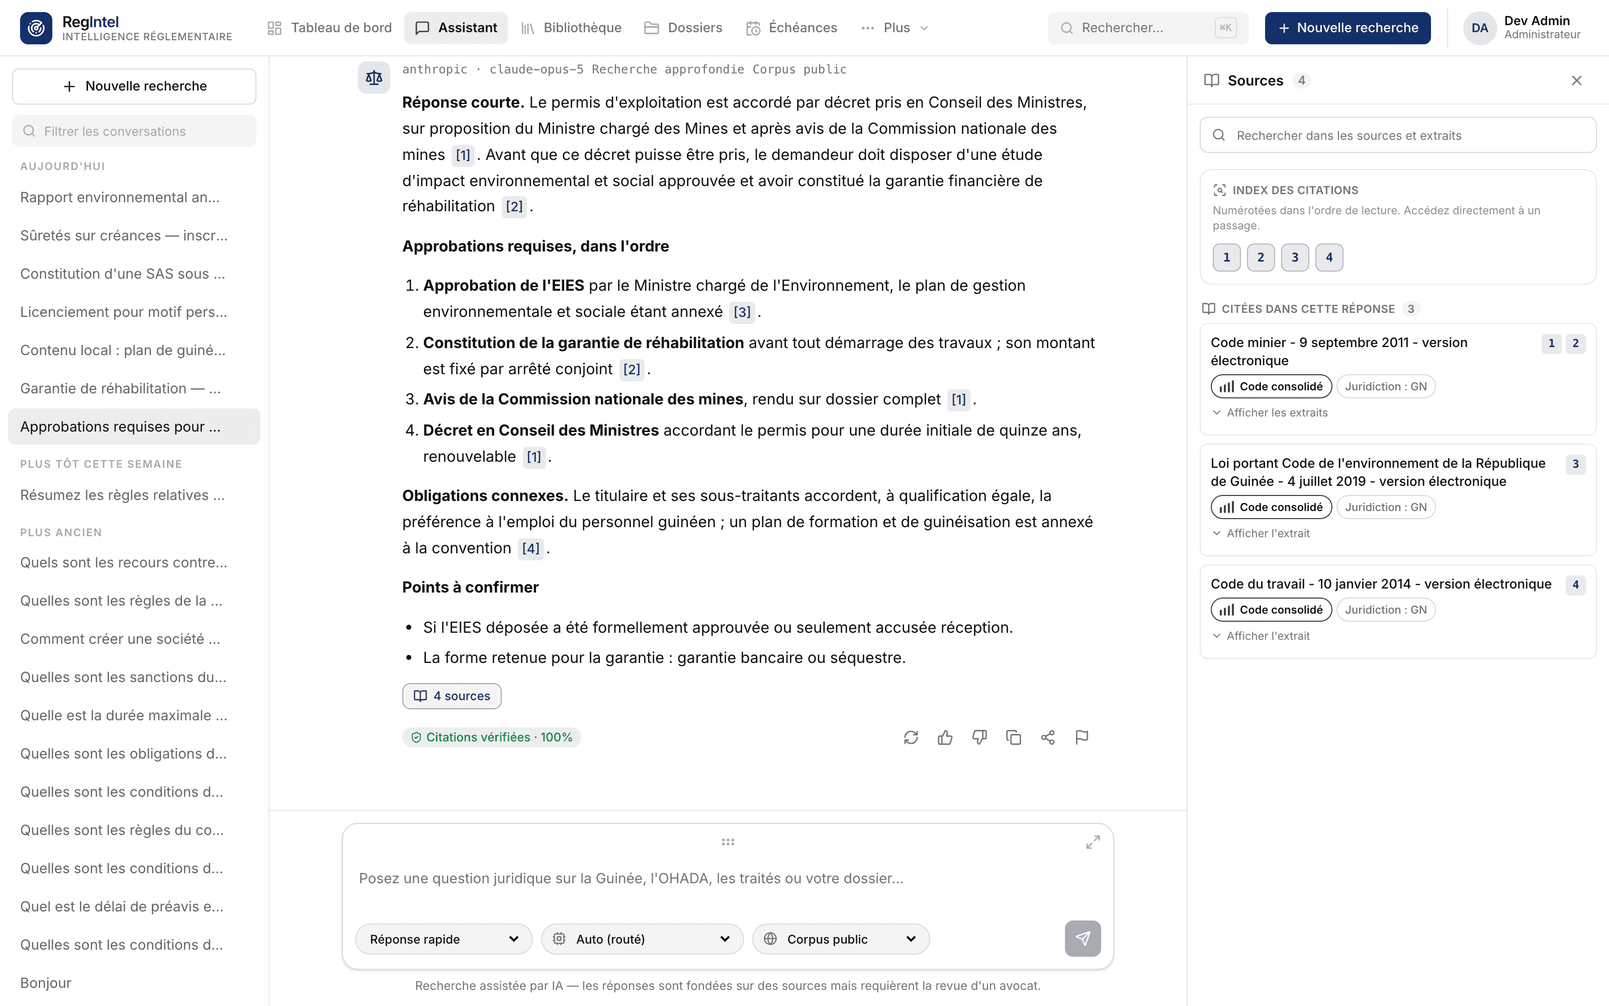Click the blue Nouvelle recherche button in header
Image resolution: width=1609 pixels, height=1006 pixels.
[1348, 28]
